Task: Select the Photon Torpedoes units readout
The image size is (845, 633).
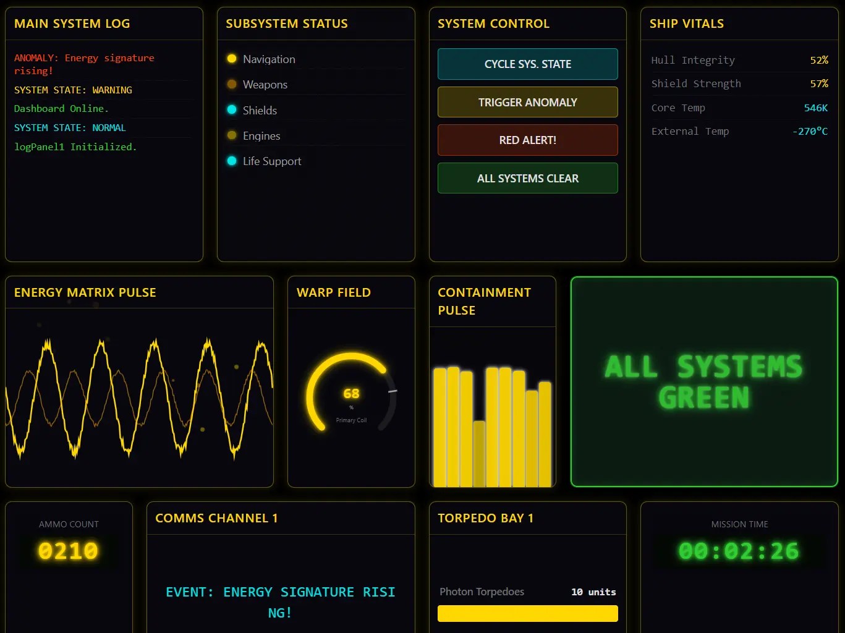Action: point(593,592)
